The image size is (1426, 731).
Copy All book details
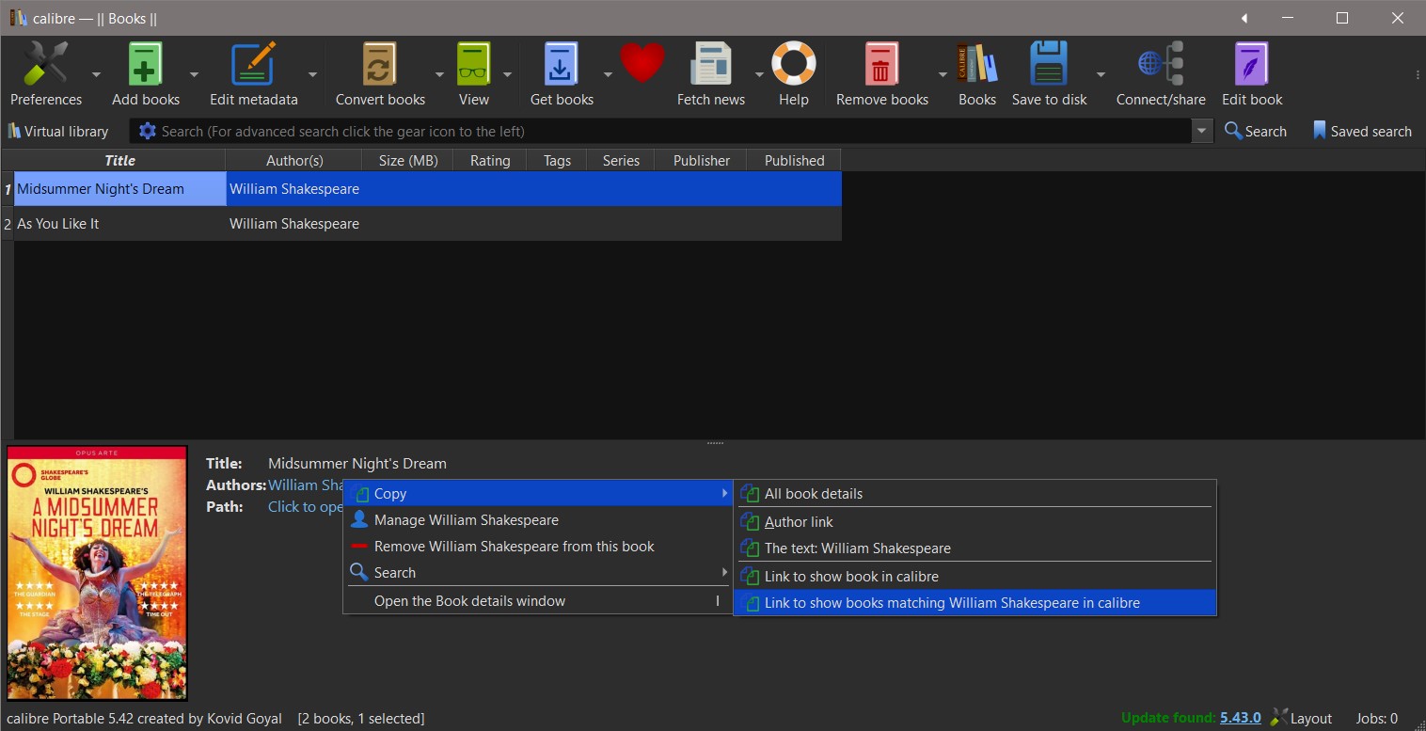[974, 493]
